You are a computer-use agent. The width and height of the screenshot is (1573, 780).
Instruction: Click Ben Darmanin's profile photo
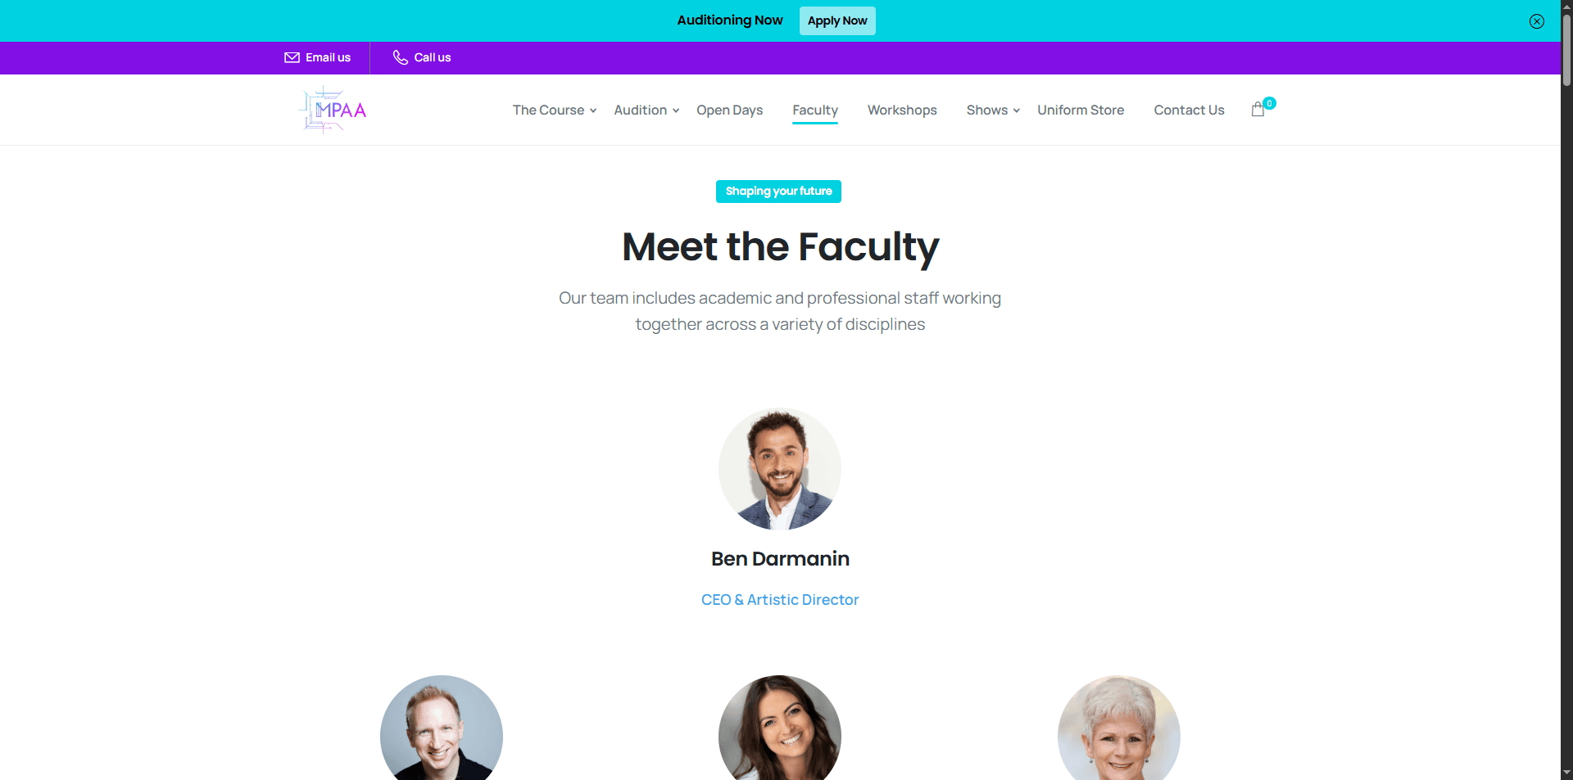780,469
